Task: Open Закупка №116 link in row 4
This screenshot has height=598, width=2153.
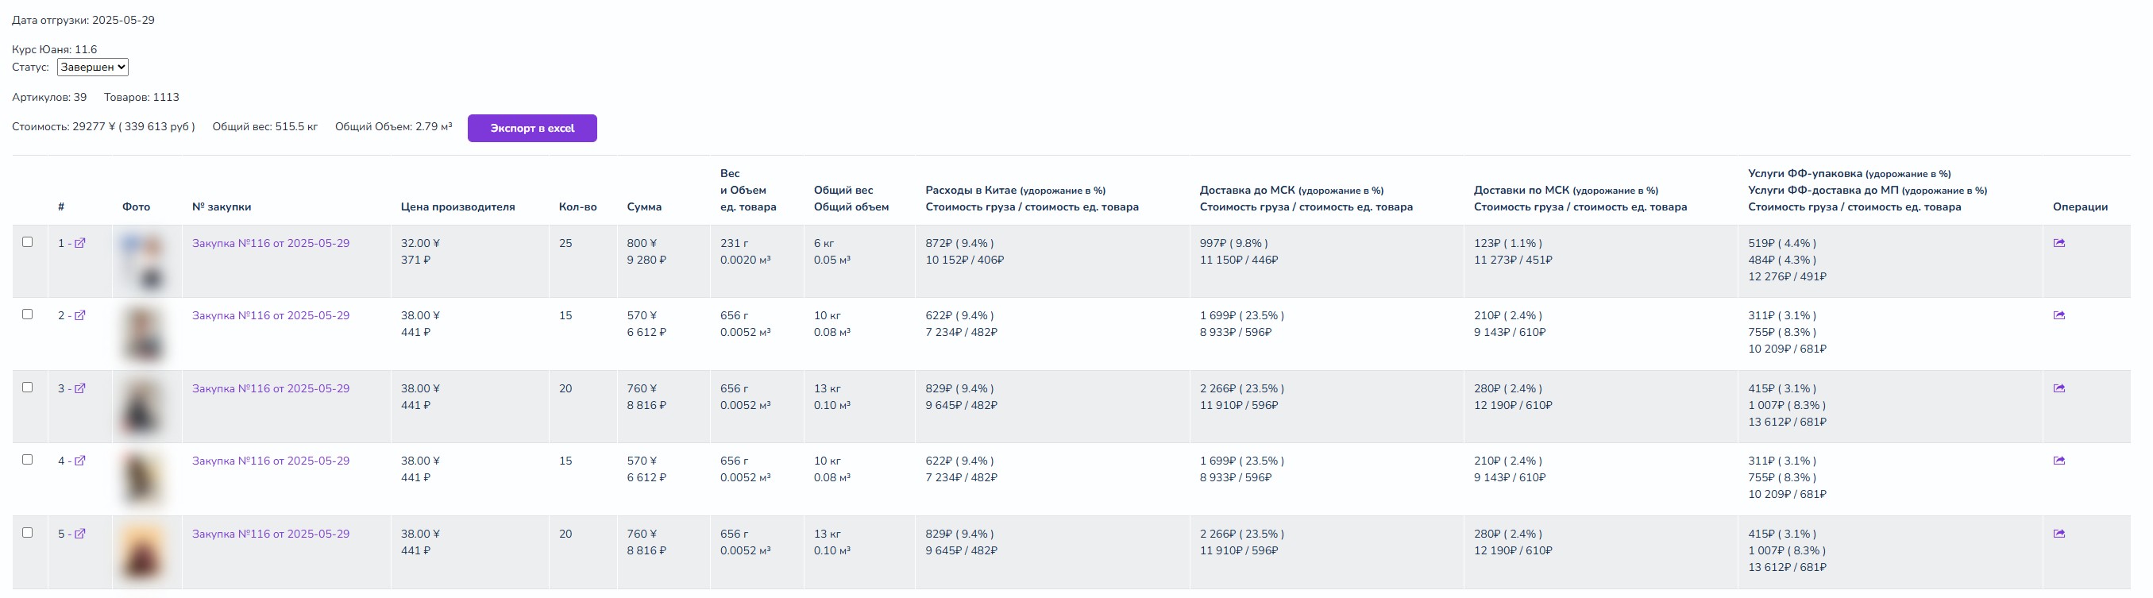Action: (271, 461)
